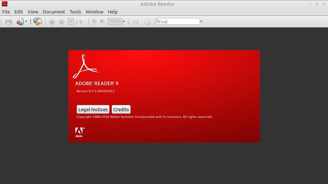Click the zoom out minus icon
328x184 pixels.
(94, 21)
